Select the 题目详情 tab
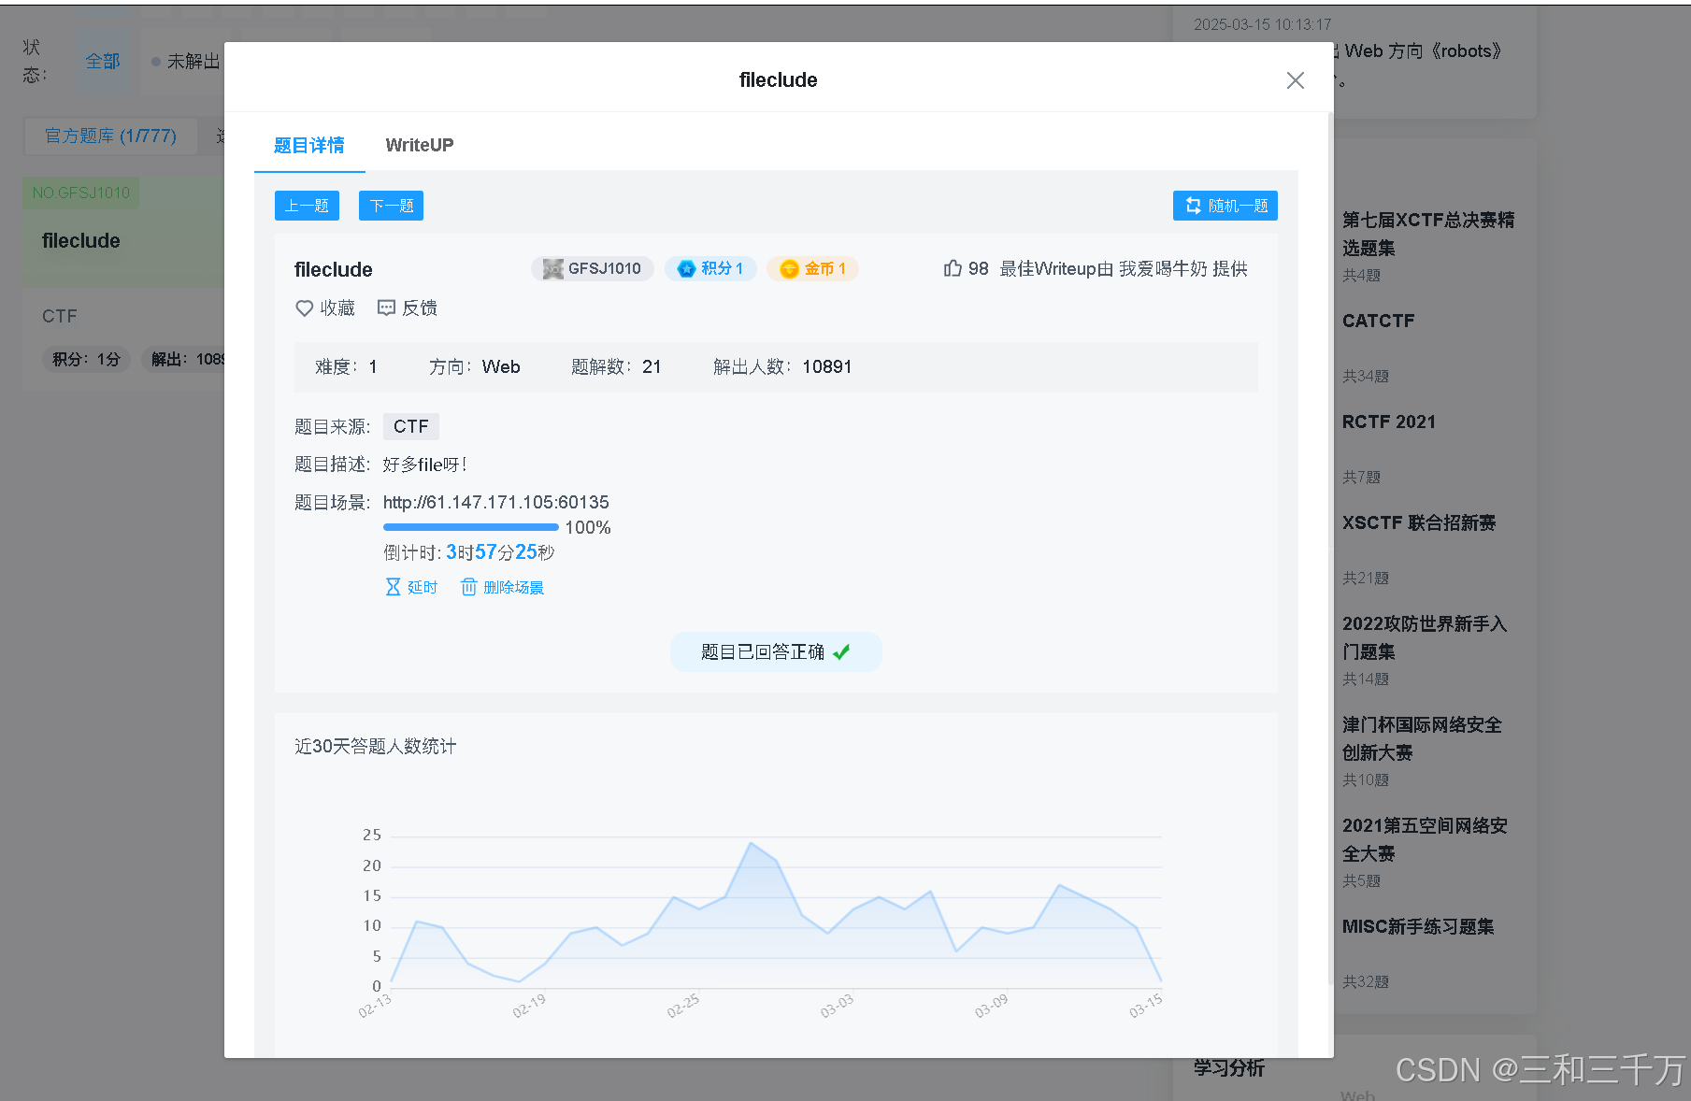Image resolution: width=1691 pixels, height=1101 pixels. coord(308,145)
